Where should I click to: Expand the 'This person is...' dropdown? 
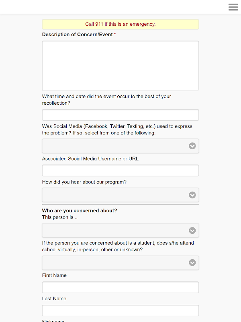tap(120, 231)
